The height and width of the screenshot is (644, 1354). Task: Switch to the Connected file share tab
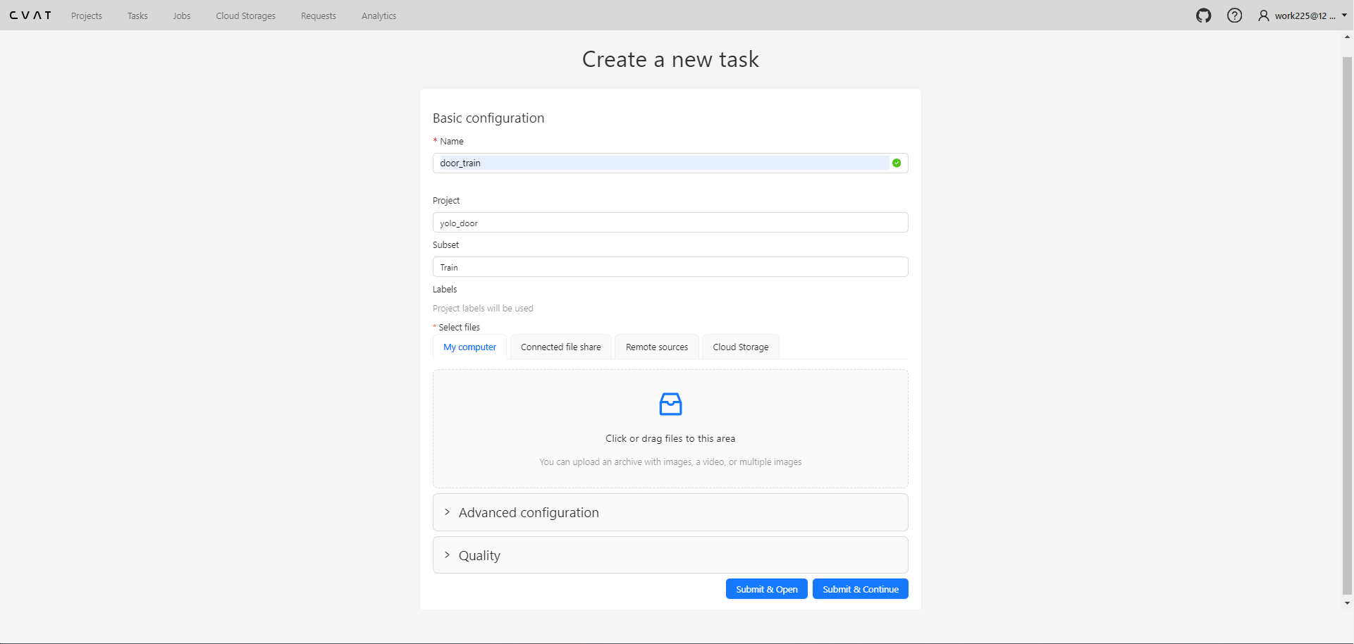point(561,347)
